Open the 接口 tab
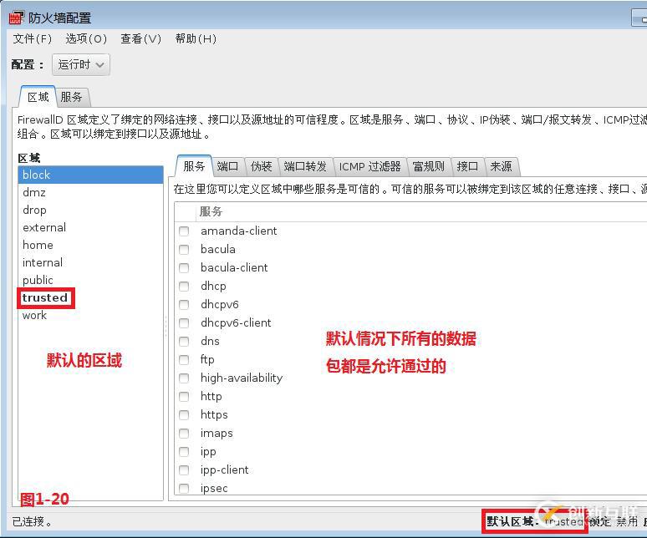The width and height of the screenshot is (647, 538). pyautogui.click(x=467, y=166)
